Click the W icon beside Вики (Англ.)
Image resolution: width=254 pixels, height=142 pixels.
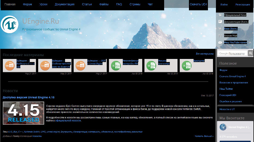220,29
